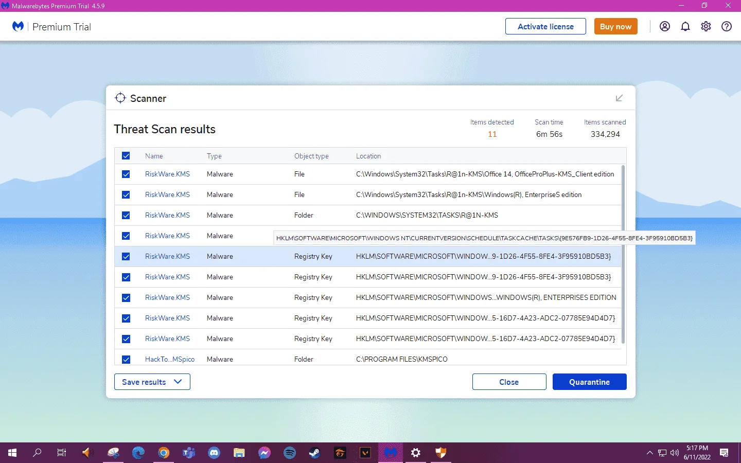Image resolution: width=741 pixels, height=463 pixels.
Task: Uncheck the TASKS\R@1N-KMS folder row
Action: (126, 216)
